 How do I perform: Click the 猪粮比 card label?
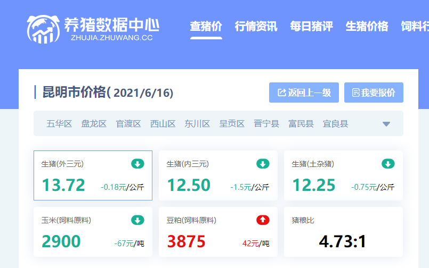[x=303, y=220]
